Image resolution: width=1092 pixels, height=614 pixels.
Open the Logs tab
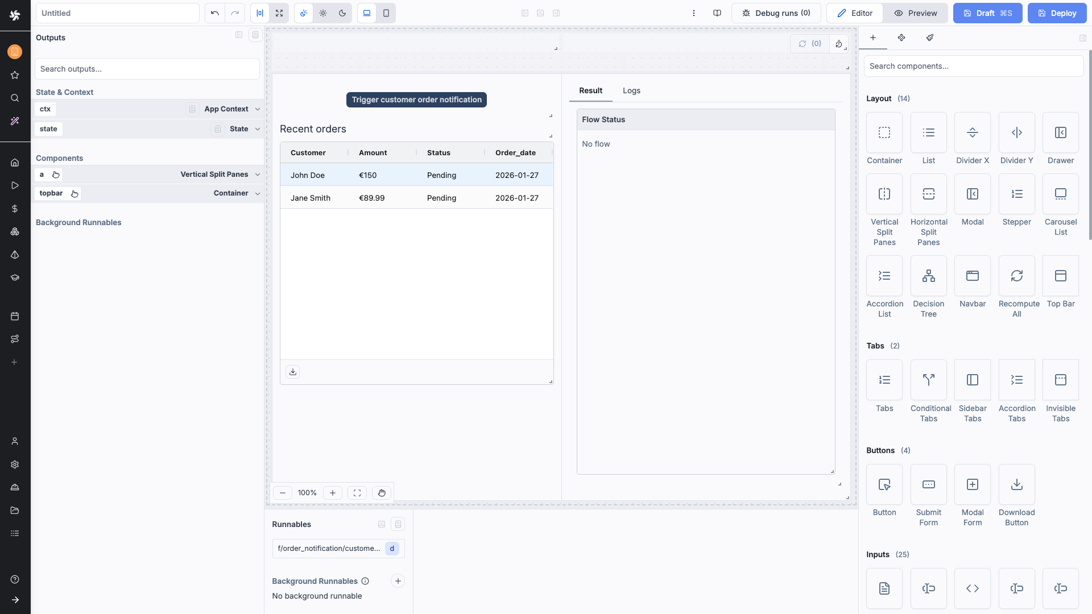631,90
